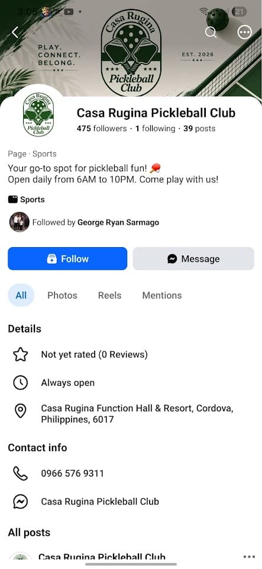Tap the clock hours icon

coord(20,383)
